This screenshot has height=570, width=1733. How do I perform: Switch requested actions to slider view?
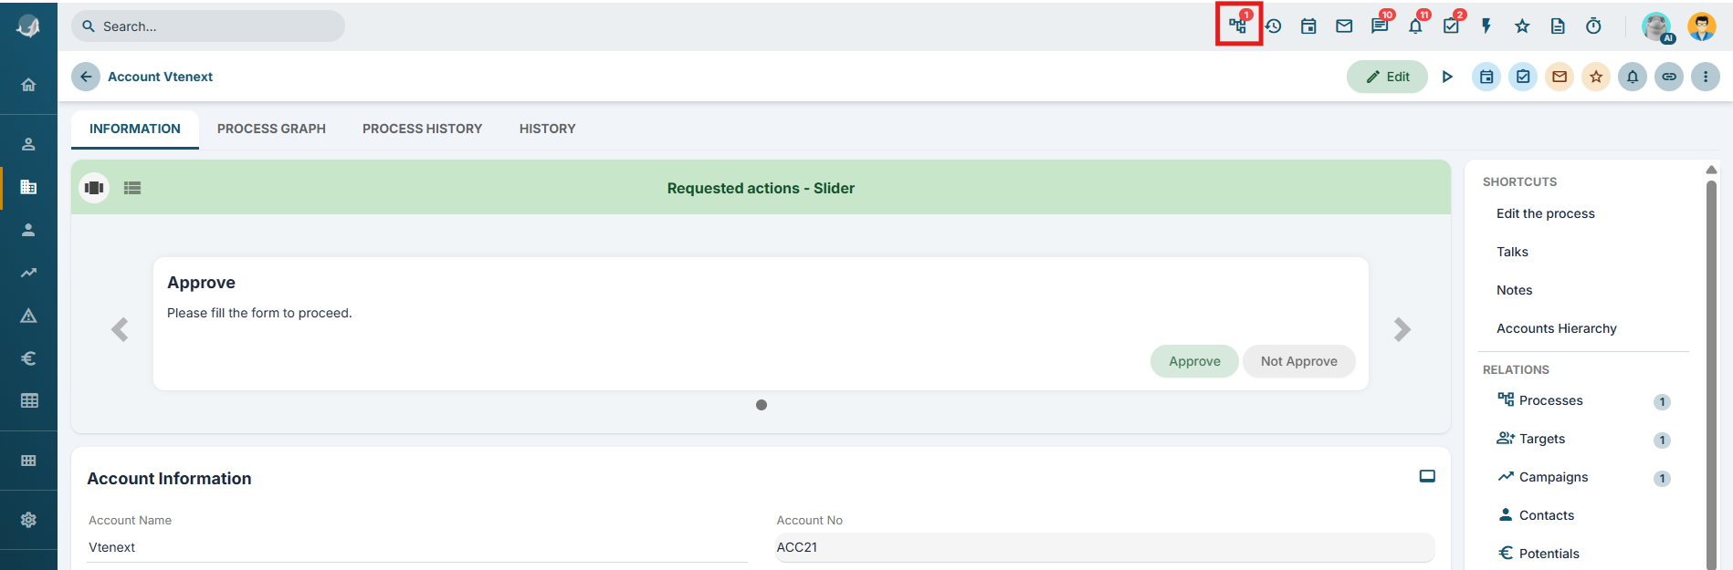(94, 188)
